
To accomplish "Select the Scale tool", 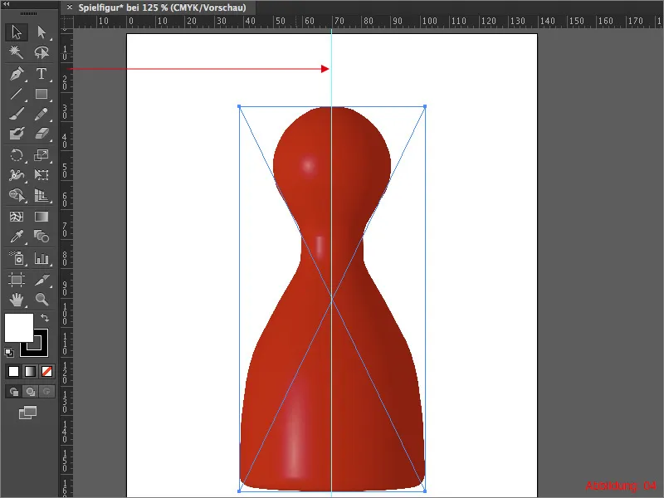I will [x=41, y=155].
